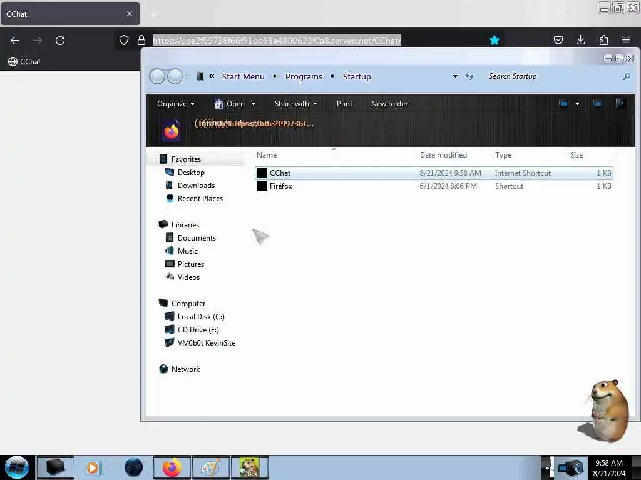Open the Firefox hamburger application menu

(626, 40)
